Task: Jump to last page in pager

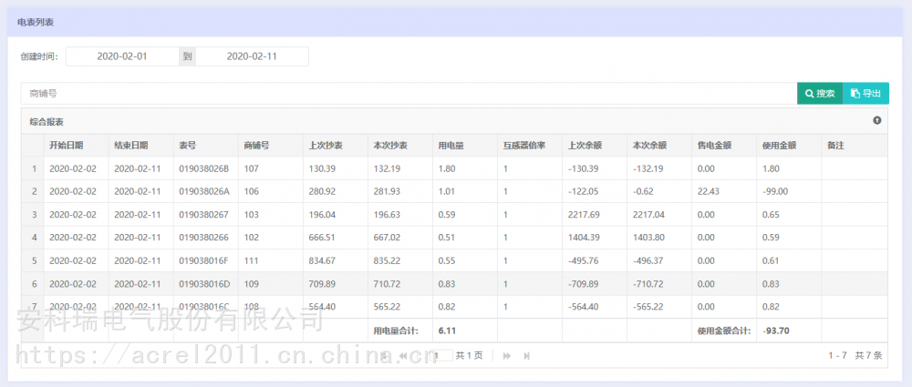Action: pyautogui.click(x=527, y=355)
